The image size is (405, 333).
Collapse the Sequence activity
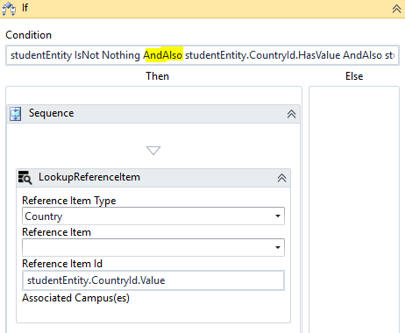coord(291,114)
